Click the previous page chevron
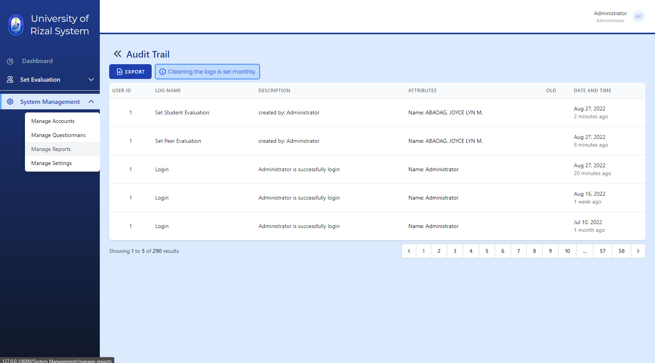This screenshot has width=655, height=363. [409, 251]
